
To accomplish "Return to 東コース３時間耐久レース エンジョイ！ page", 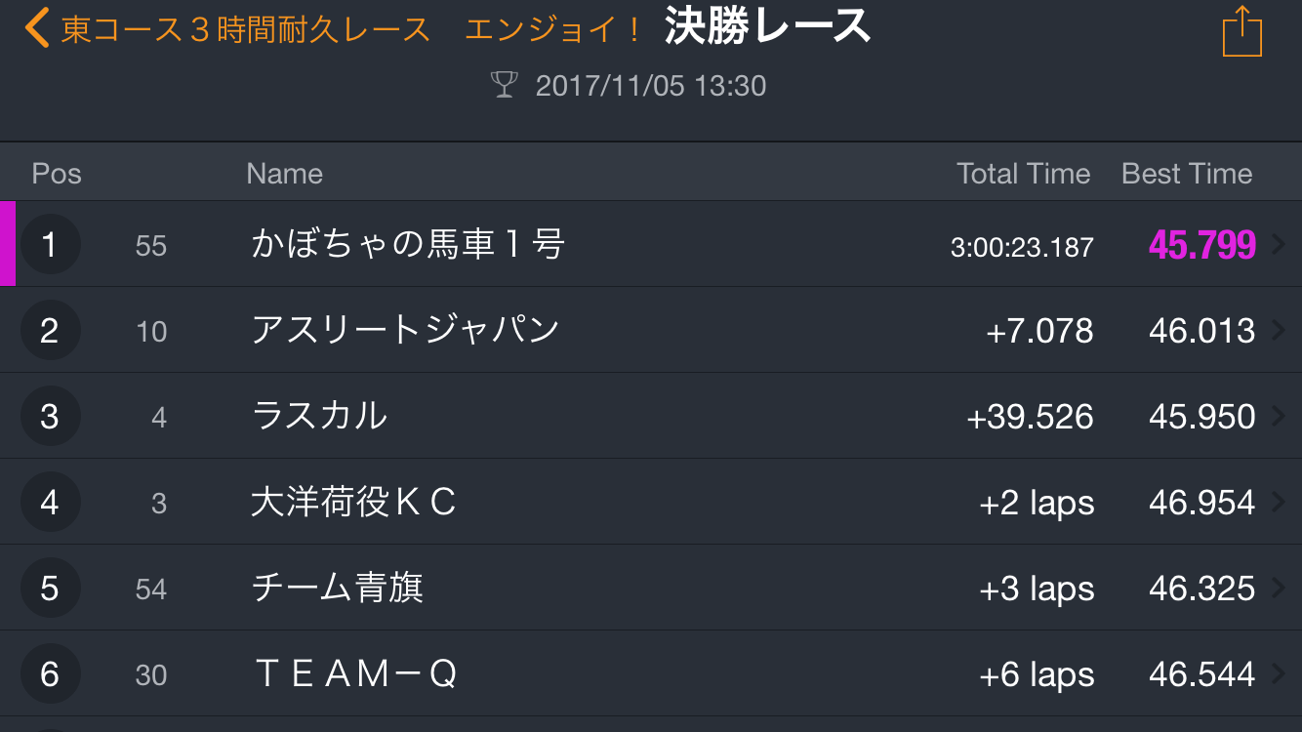I will [352, 29].
